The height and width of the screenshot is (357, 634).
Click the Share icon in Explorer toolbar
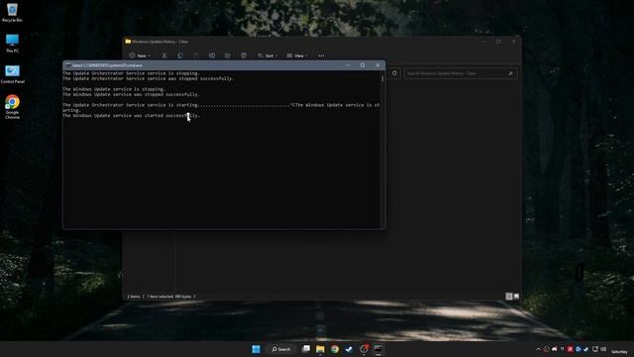point(227,56)
